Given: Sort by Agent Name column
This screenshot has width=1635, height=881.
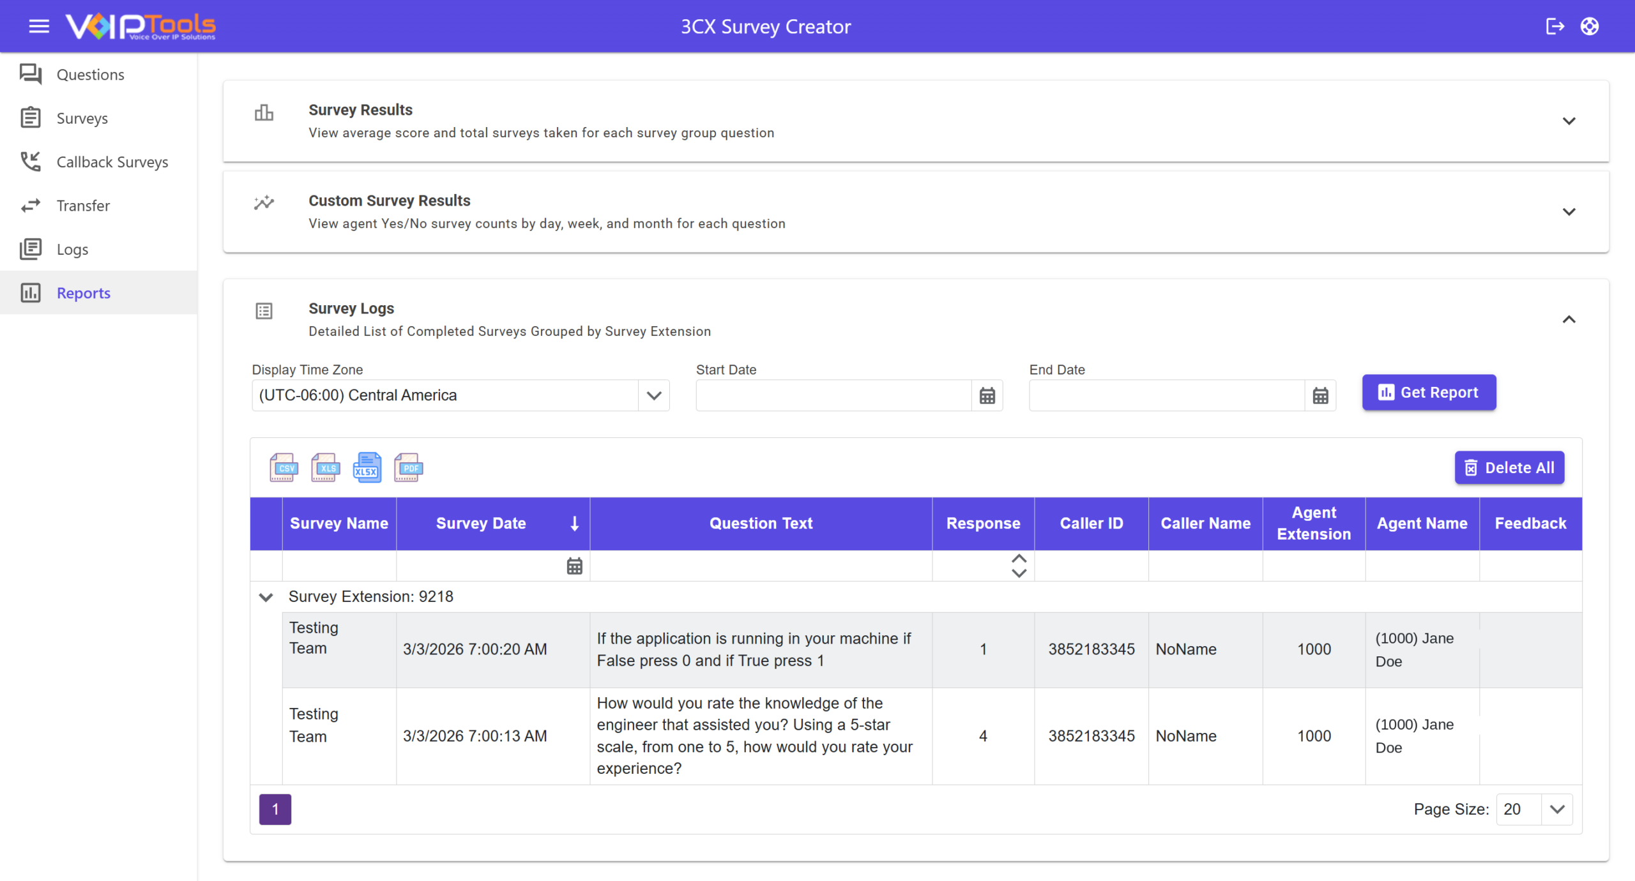Looking at the screenshot, I should click(x=1422, y=523).
